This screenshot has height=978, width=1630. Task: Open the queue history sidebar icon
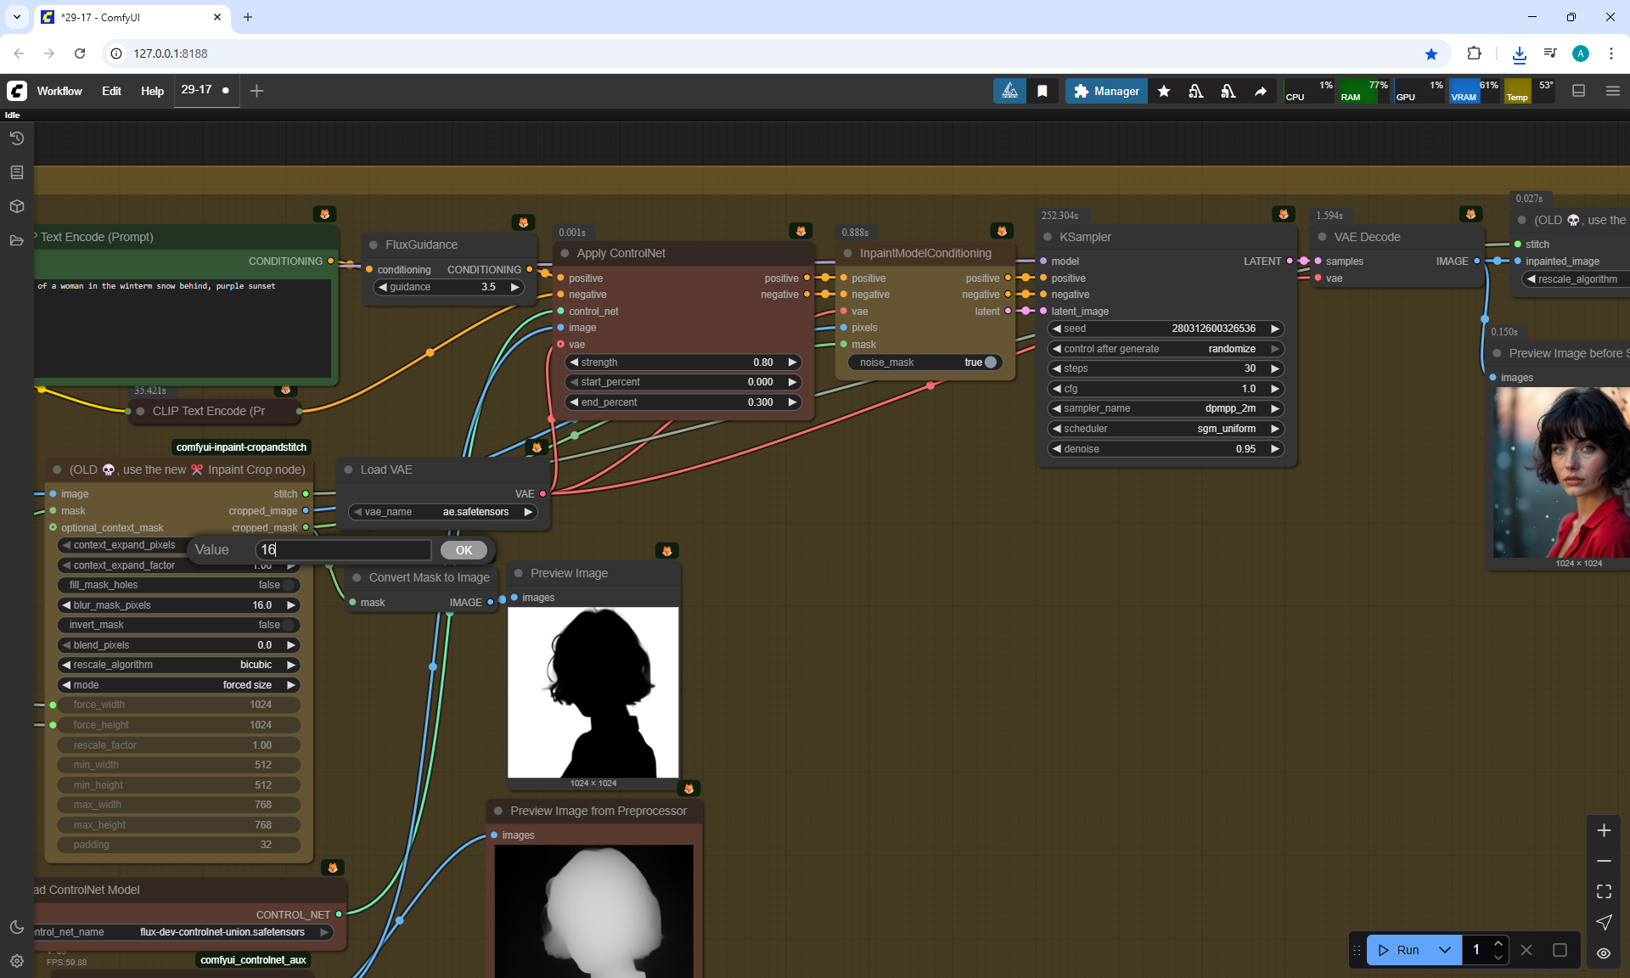tap(16, 138)
